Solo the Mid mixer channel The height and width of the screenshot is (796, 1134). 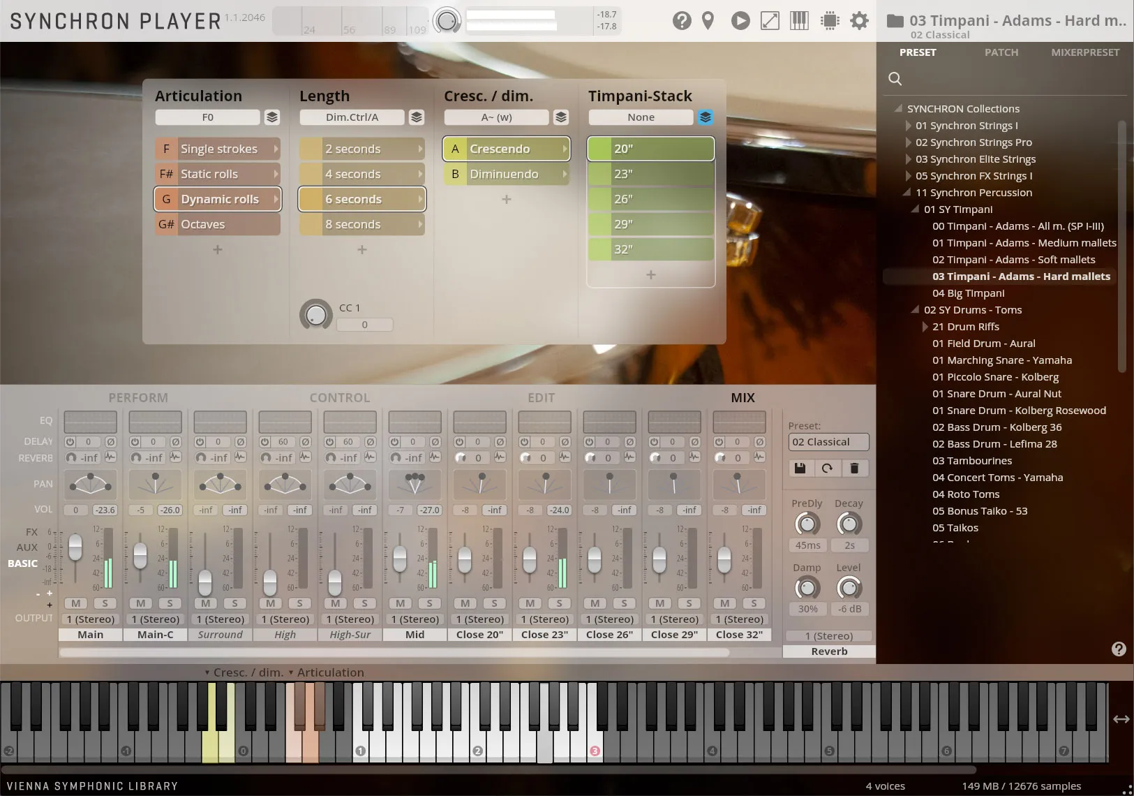429,603
